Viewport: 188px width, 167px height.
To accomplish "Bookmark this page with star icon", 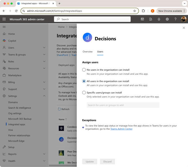I will click(x=134, y=11).
